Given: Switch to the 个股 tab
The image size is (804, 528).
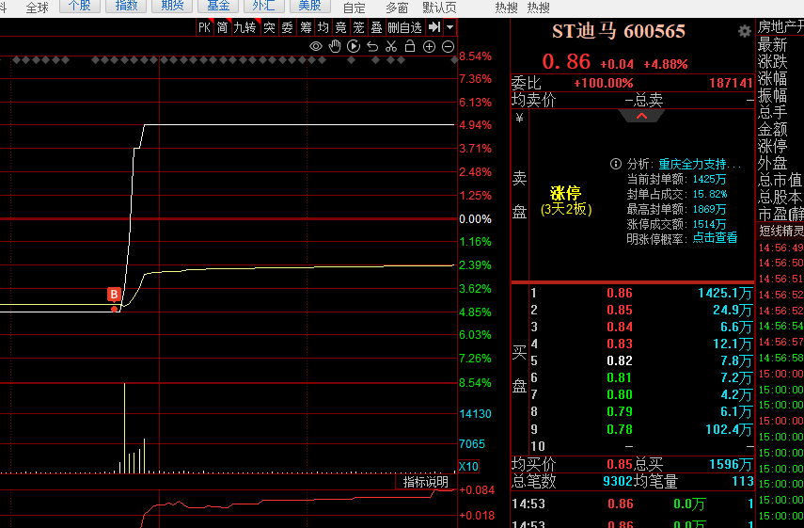Looking at the screenshot, I should (x=80, y=6).
